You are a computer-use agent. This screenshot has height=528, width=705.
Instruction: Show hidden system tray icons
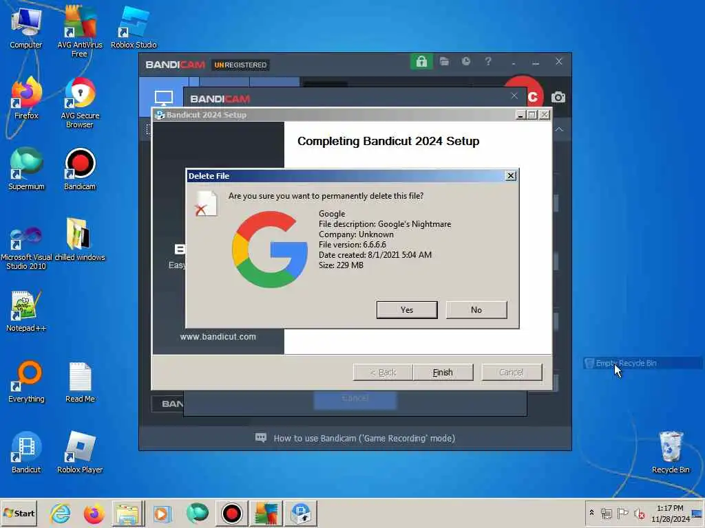(591, 512)
